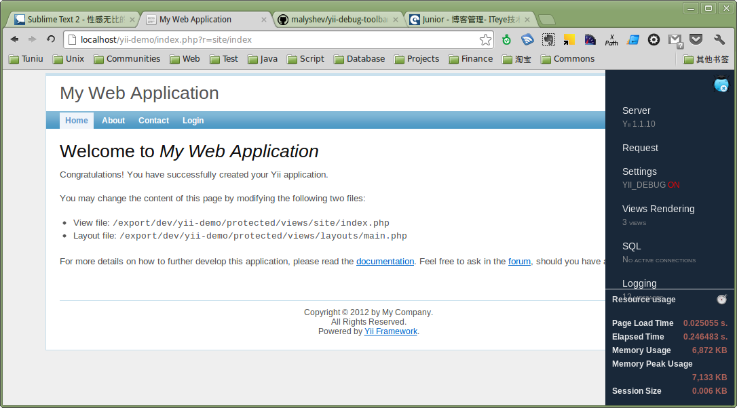
Task: Open a new tab with the new-tab button
Action: pyautogui.click(x=546, y=20)
